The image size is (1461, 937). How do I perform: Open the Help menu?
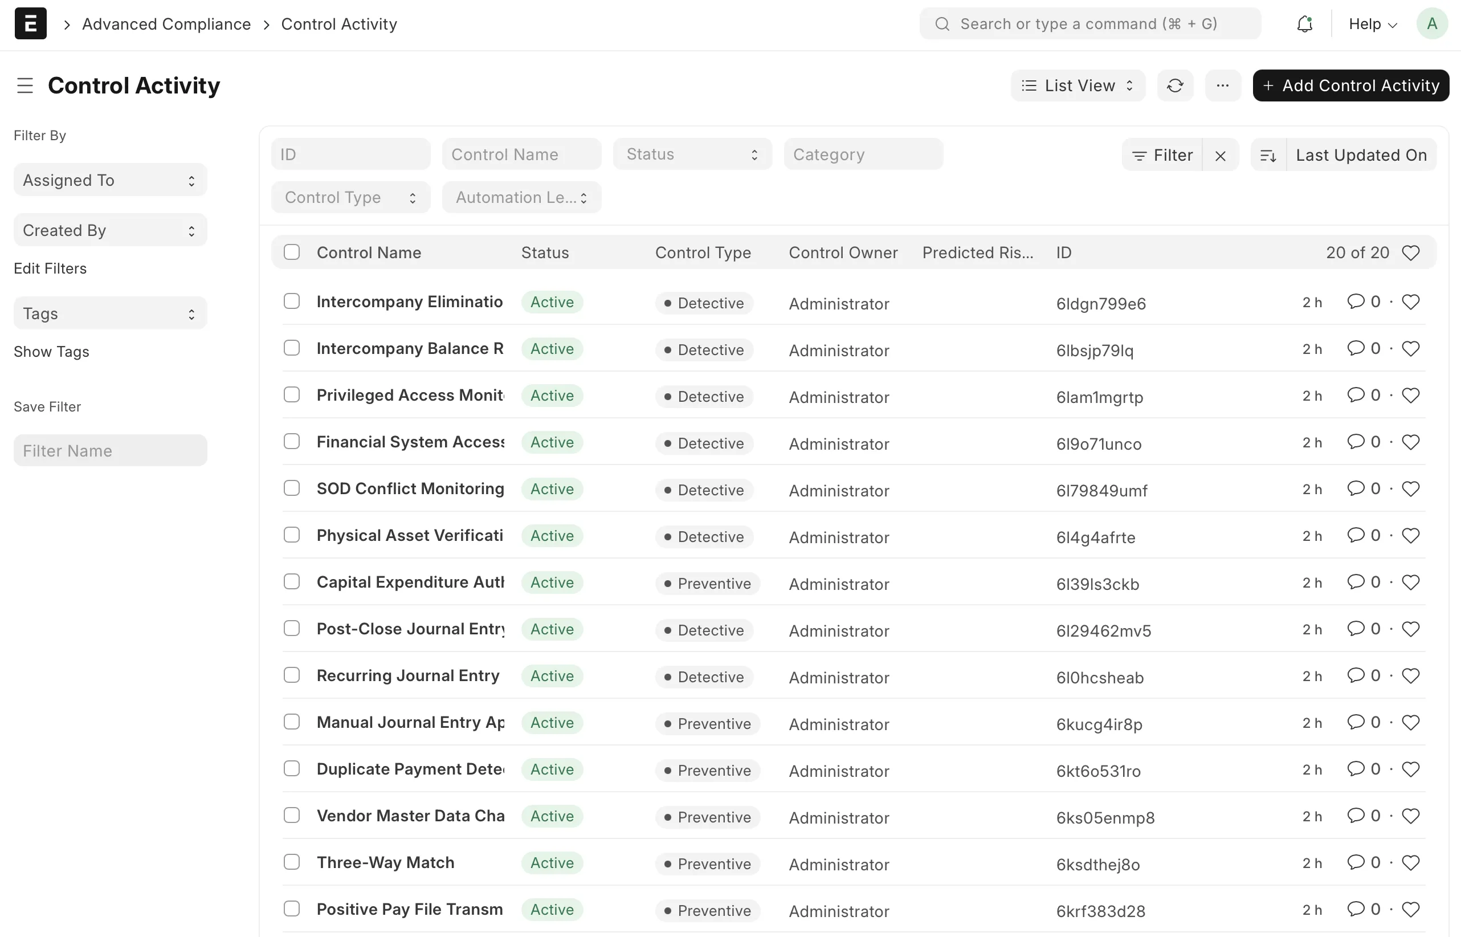pos(1372,25)
